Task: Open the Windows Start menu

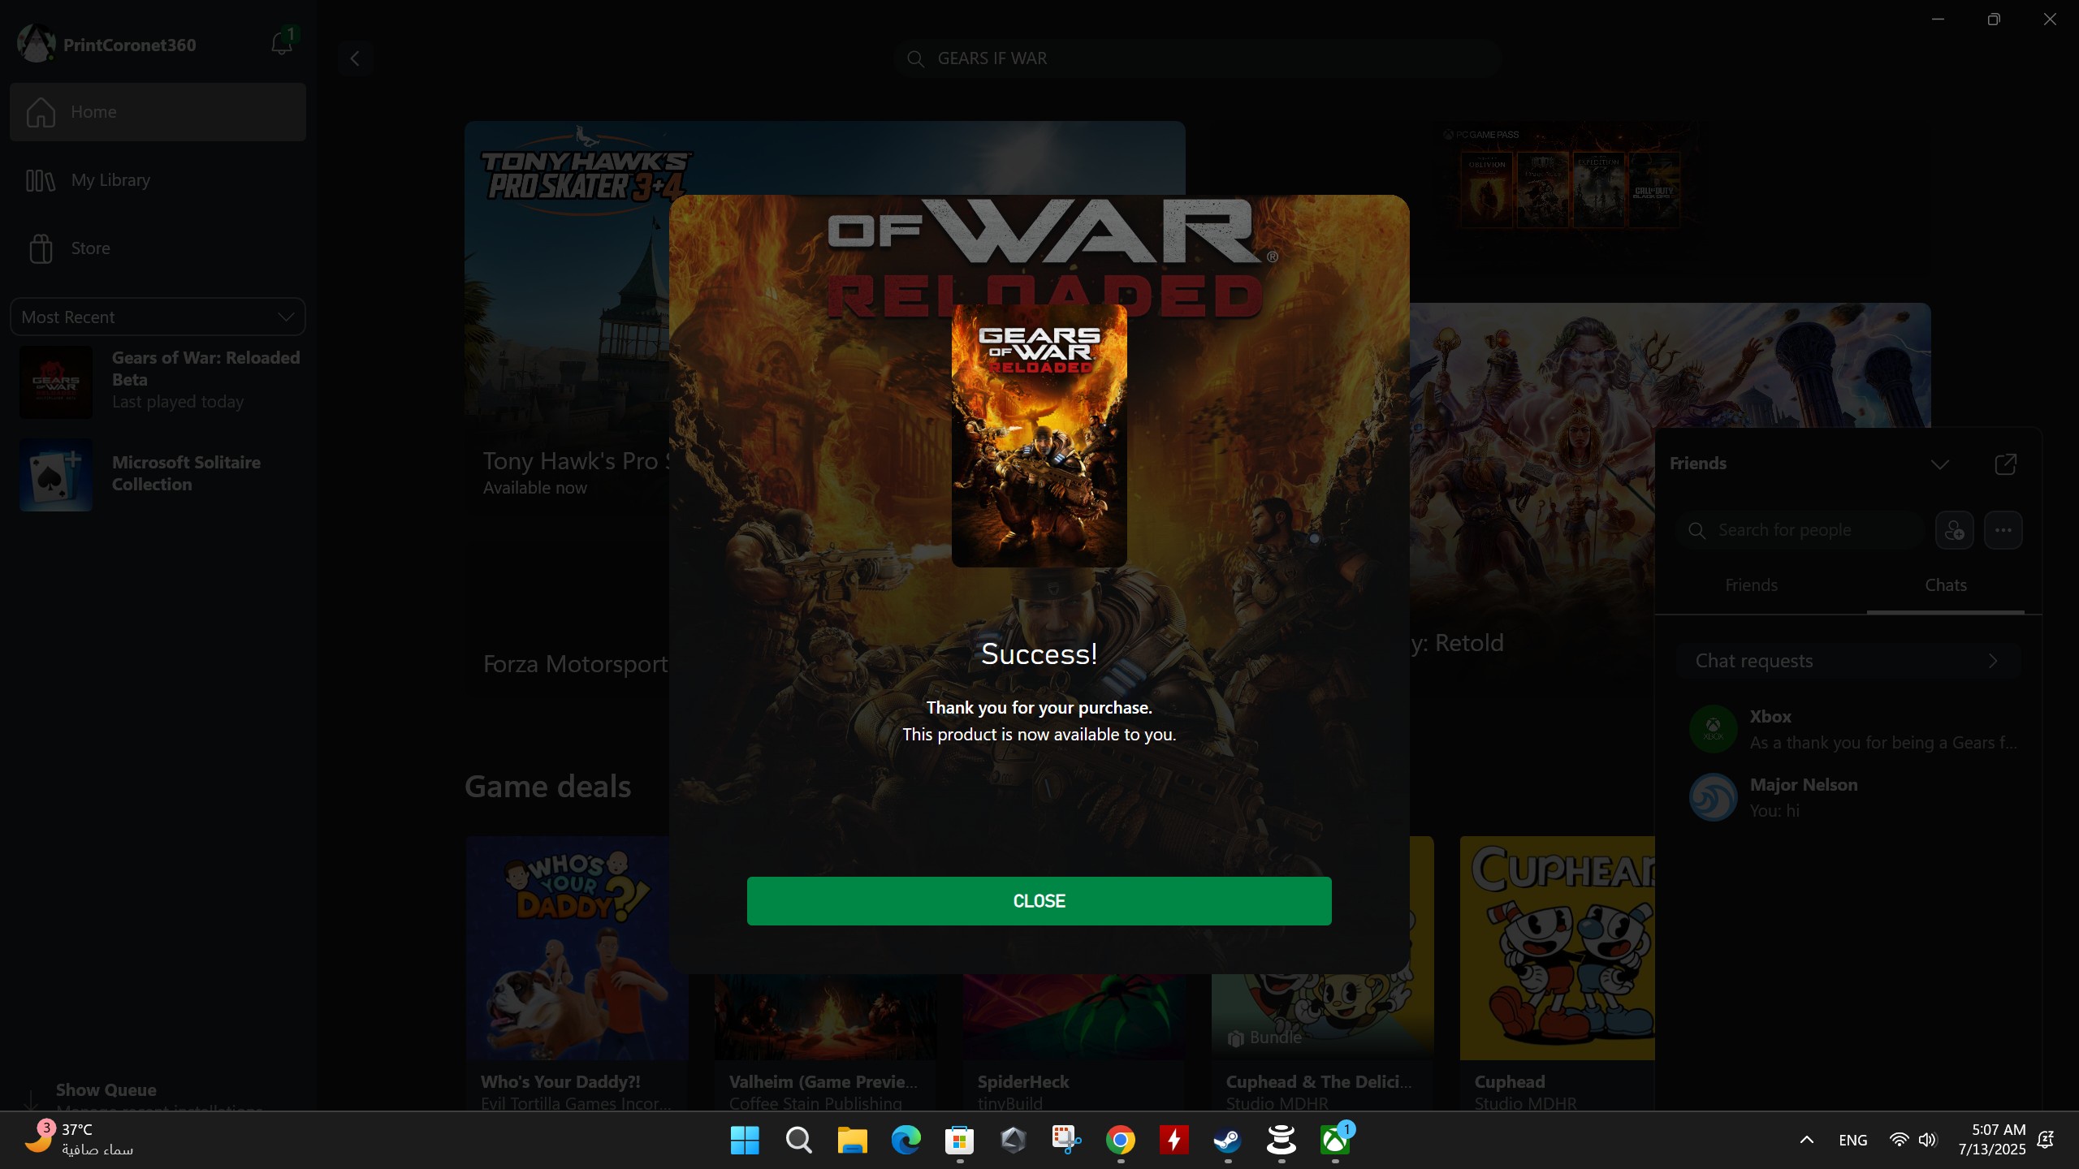Action: tap(745, 1140)
